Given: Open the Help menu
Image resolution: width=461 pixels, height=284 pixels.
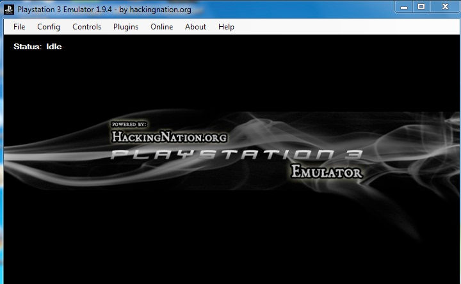Looking at the screenshot, I should [226, 27].
